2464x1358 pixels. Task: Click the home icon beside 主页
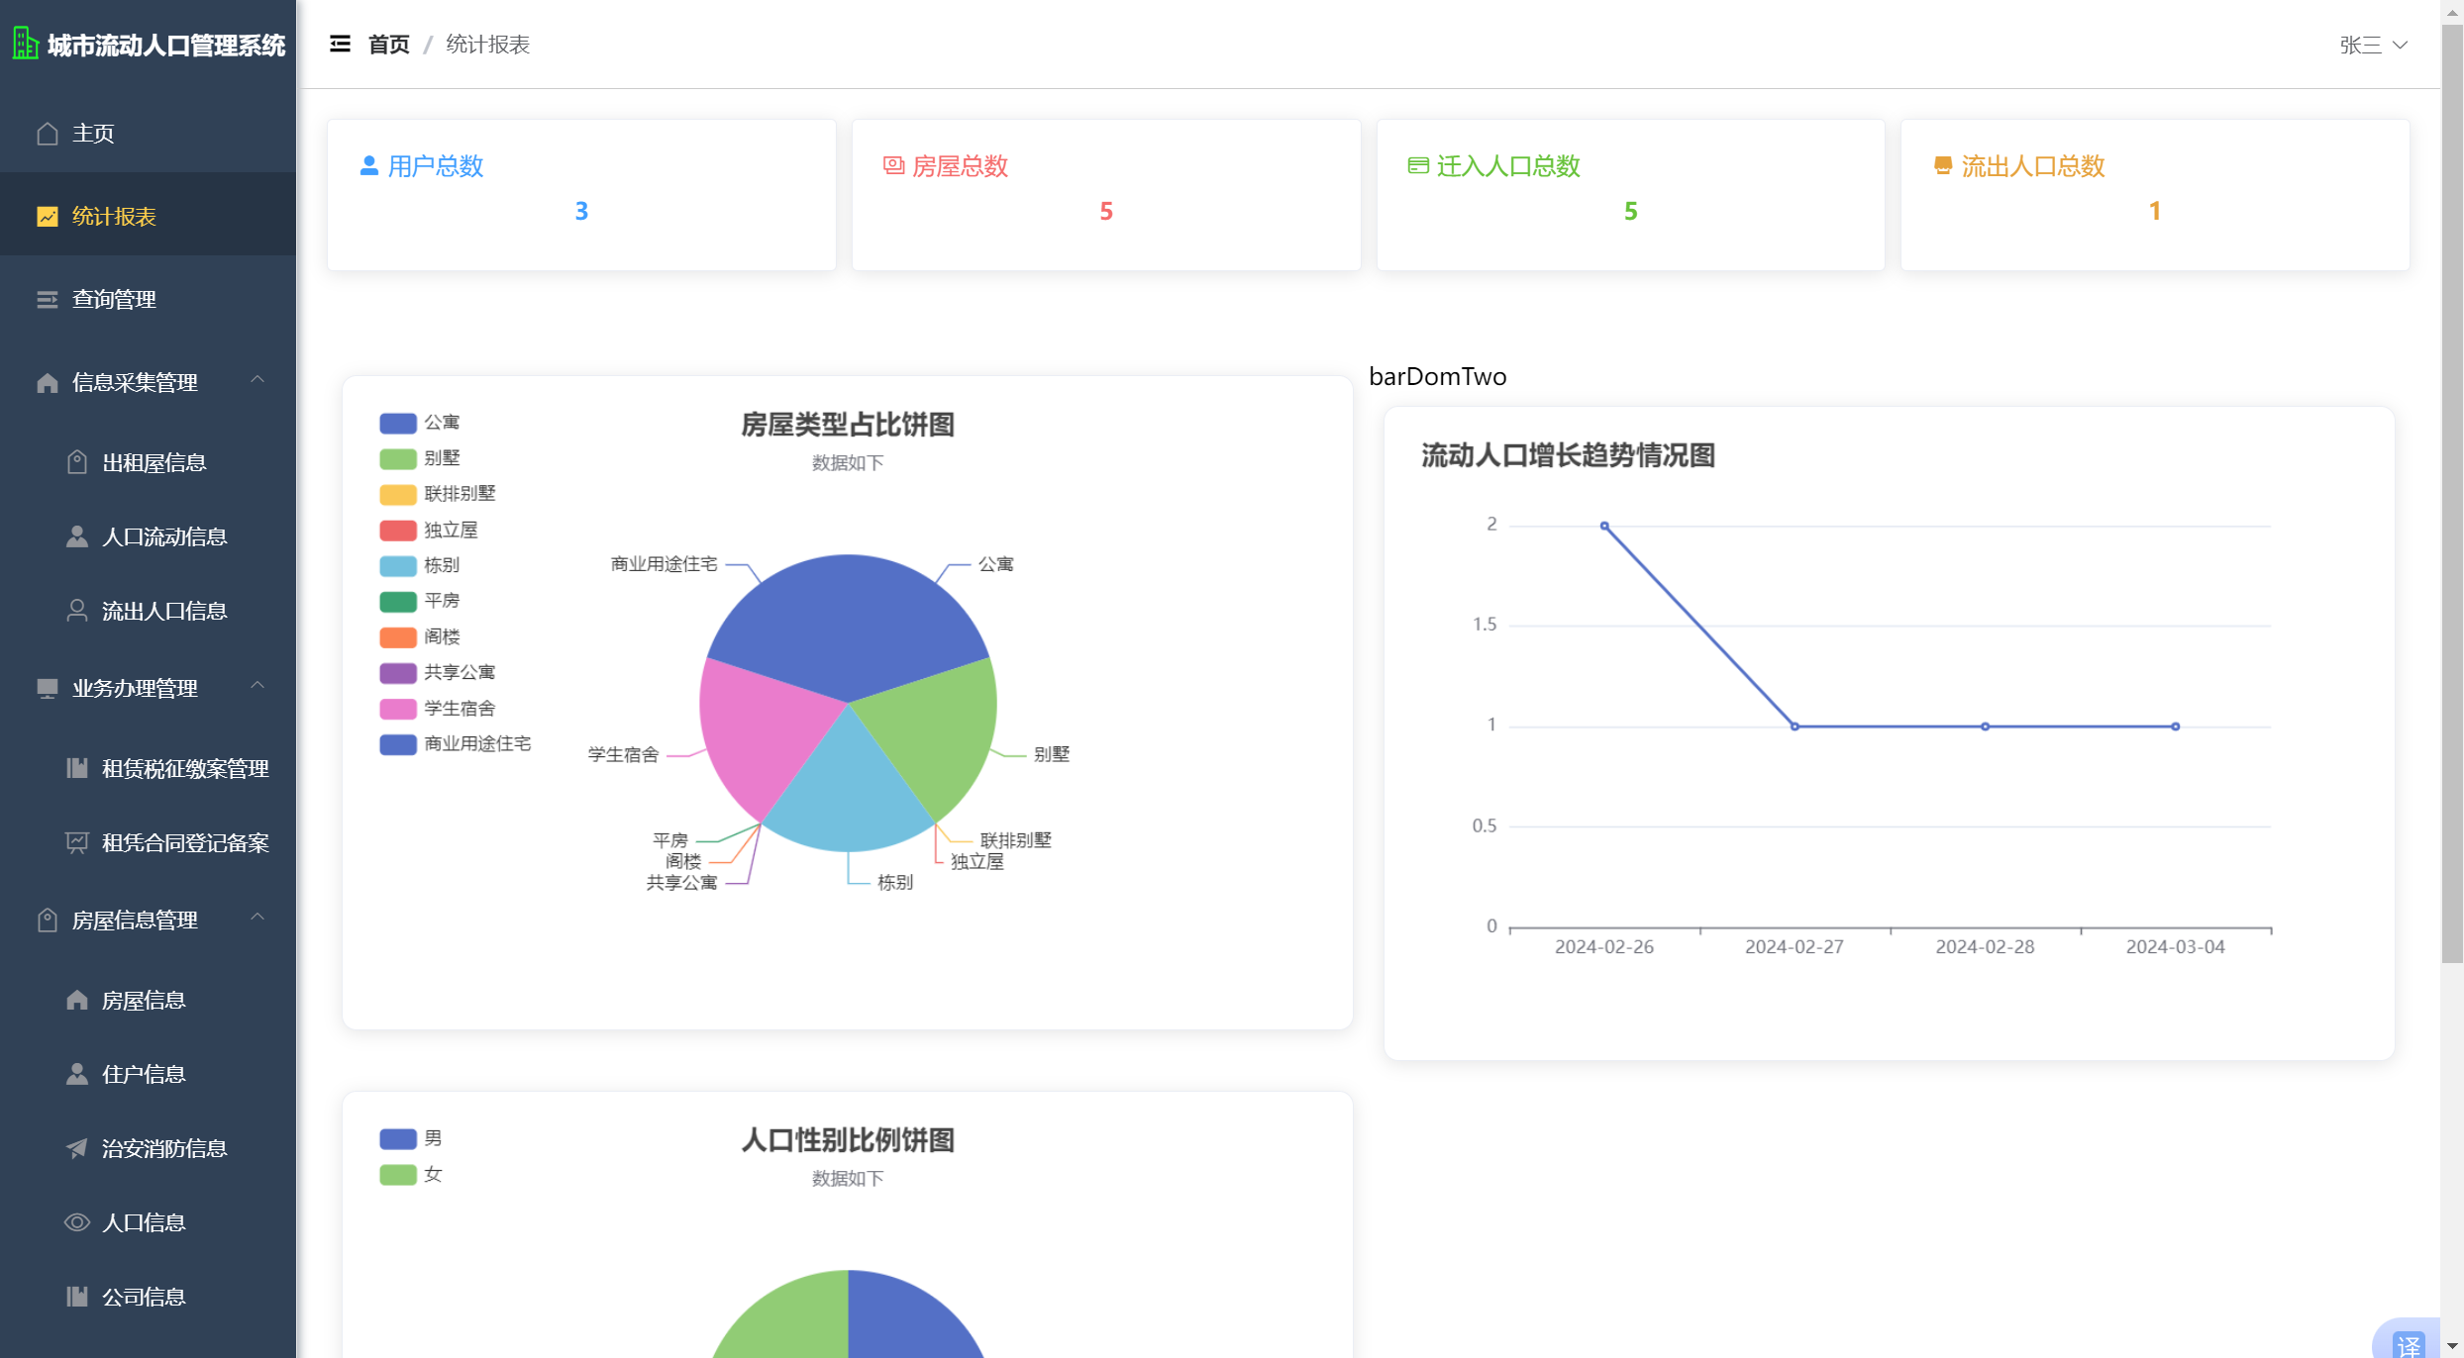tap(48, 133)
